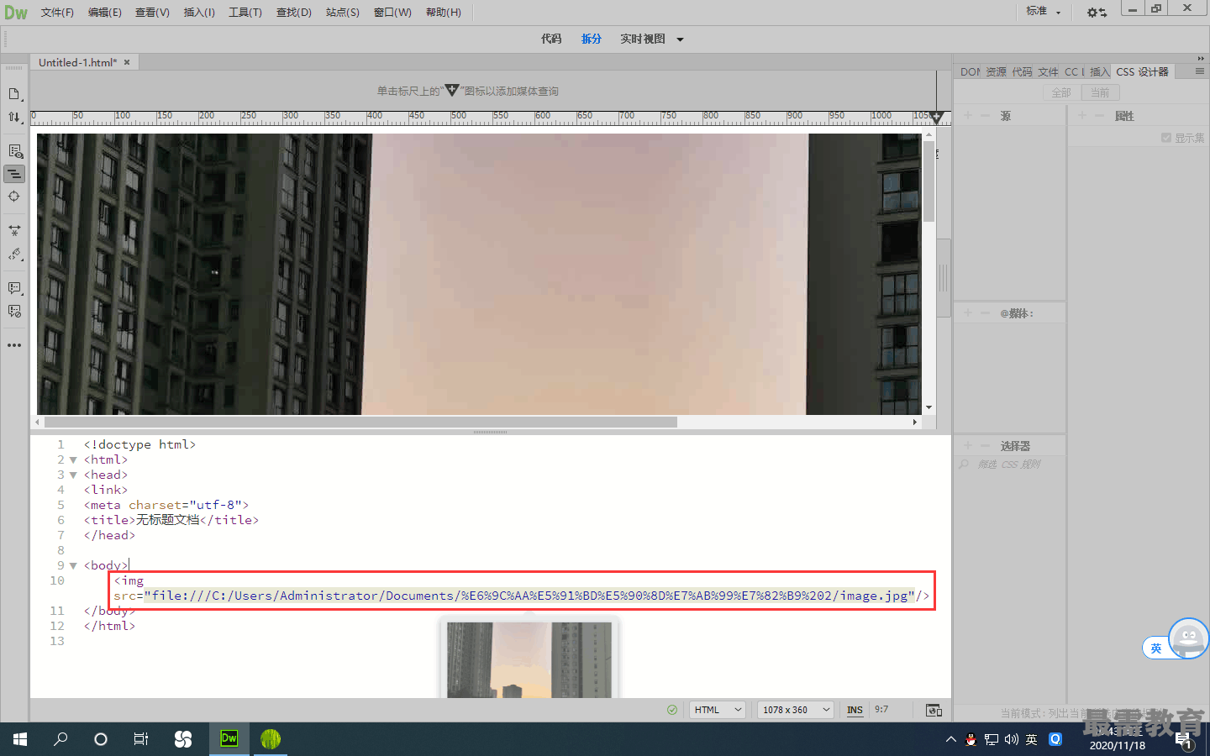The width and height of the screenshot is (1210, 756).
Task: Open the CSS Designer panel options menu
Action: (x=1200, y=71)
